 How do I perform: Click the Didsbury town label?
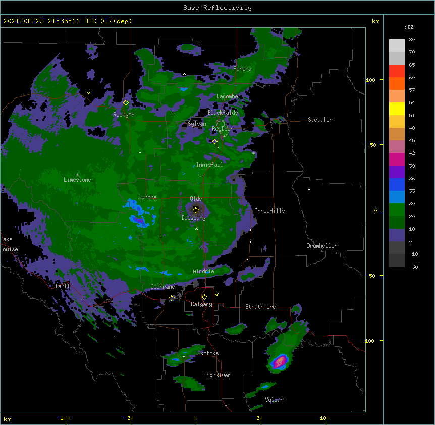(x=194, y=218)
